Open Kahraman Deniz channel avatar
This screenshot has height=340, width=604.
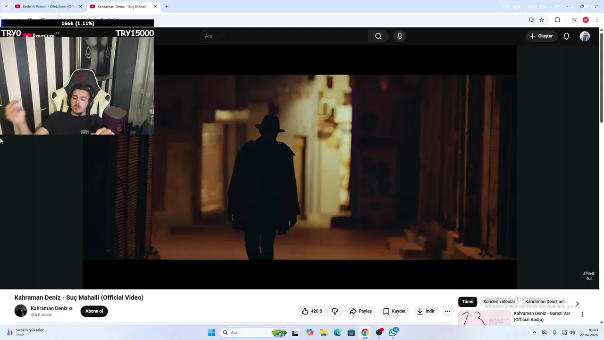click(21, 311)
